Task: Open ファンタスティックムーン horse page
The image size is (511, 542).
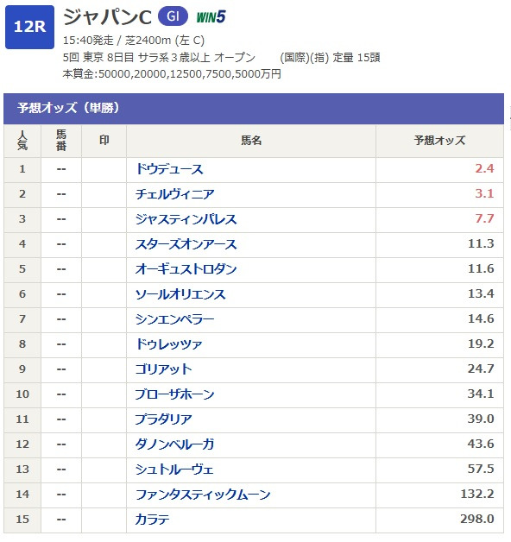Action: pos(203,495)
